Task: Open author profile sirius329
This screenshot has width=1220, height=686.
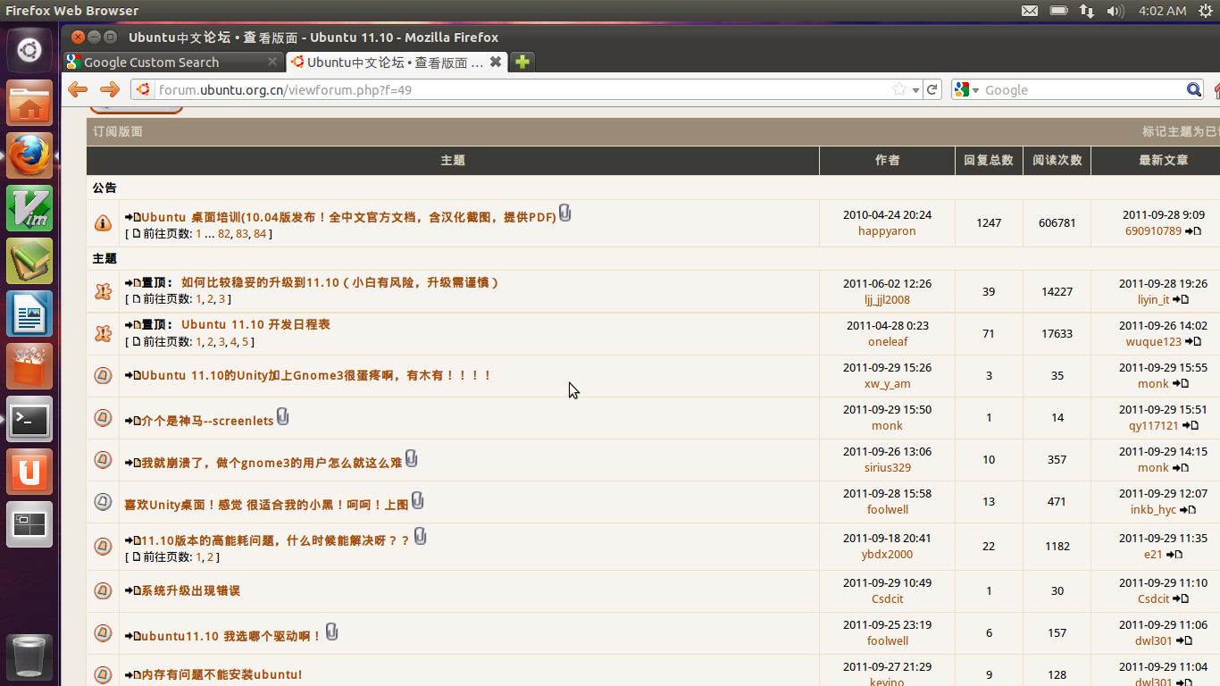Action: [887, 468]
